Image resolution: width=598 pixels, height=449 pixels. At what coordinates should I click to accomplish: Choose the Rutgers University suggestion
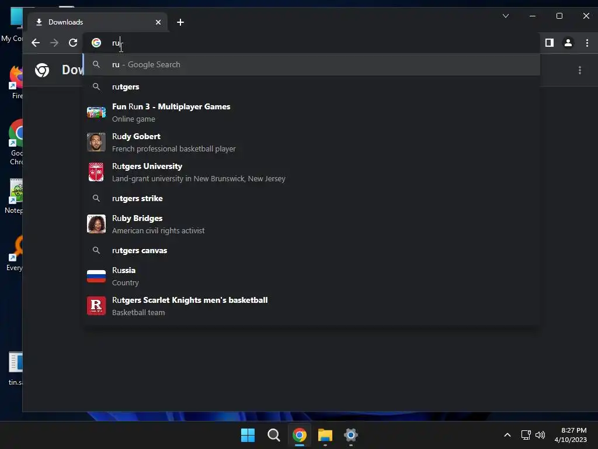point(311,172)
